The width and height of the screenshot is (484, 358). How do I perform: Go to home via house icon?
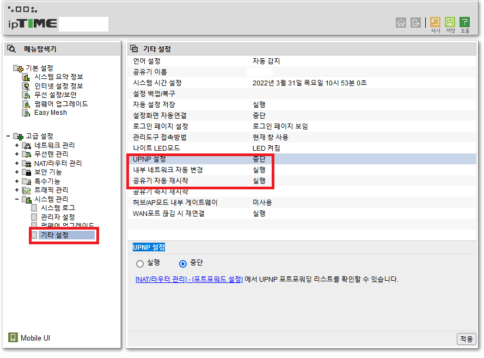point(401,22)
